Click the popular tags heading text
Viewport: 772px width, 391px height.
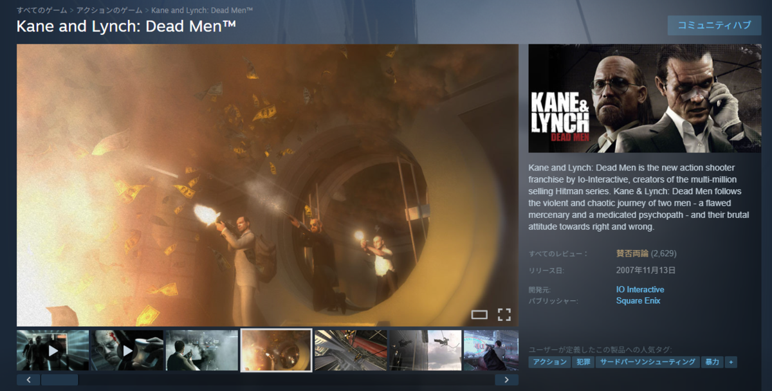600,349
